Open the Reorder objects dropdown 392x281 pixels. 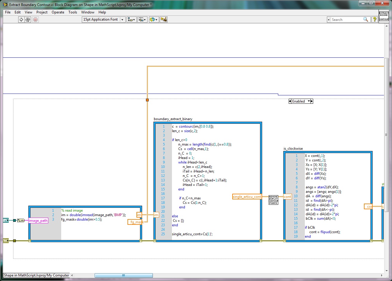154,19
